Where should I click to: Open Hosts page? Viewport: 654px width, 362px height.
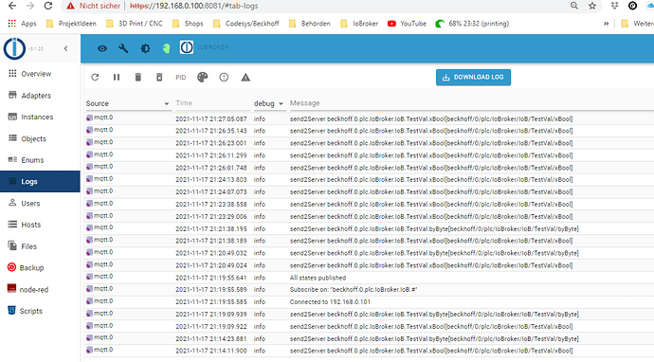40,225
